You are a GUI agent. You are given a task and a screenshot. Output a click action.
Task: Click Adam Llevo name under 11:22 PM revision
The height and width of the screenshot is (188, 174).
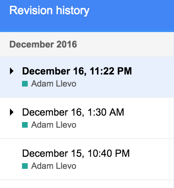(x=54, y=84)
